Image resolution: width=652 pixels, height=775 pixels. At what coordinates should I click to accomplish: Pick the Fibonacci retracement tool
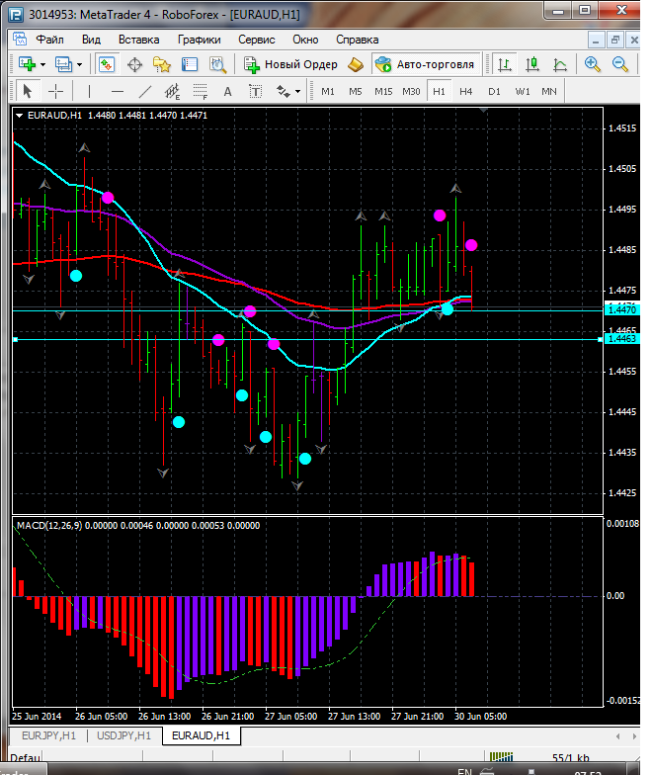[200, 91]
